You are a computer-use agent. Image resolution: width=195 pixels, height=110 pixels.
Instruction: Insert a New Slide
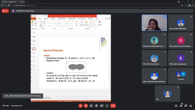click(41, 22)
